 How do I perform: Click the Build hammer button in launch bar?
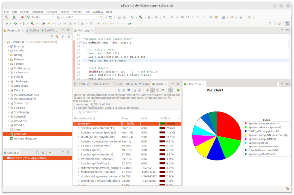click(x=6, y=17)
